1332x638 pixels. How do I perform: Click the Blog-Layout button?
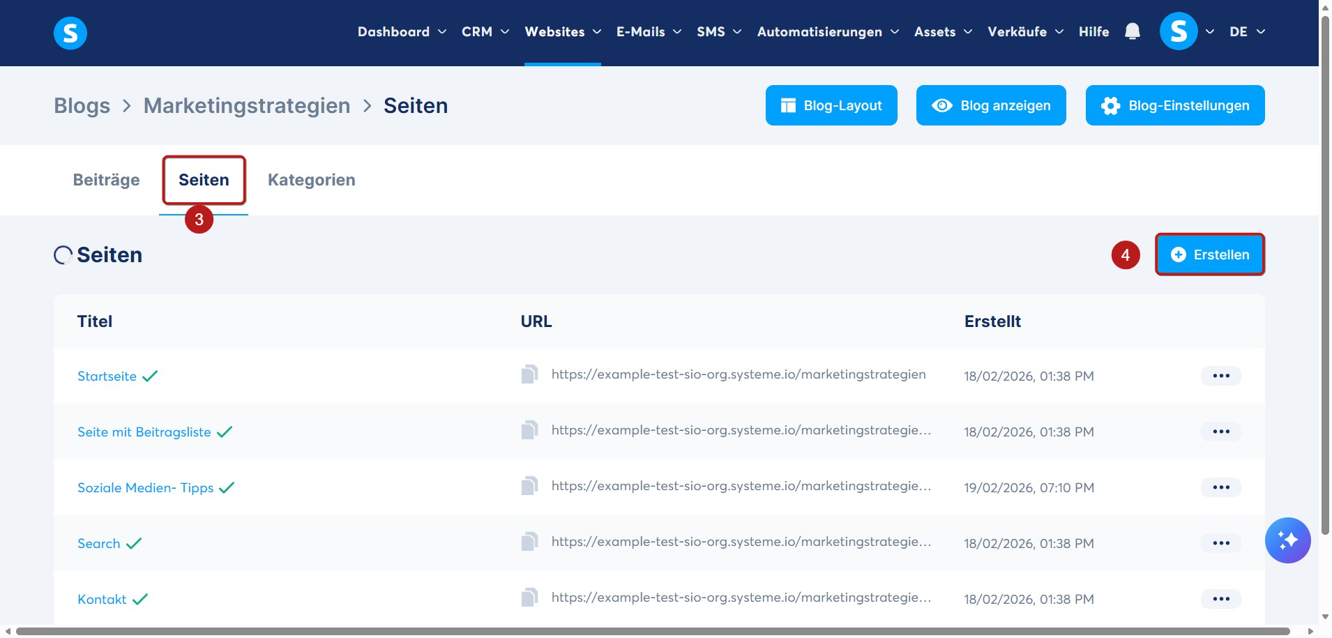coord(831,105)
